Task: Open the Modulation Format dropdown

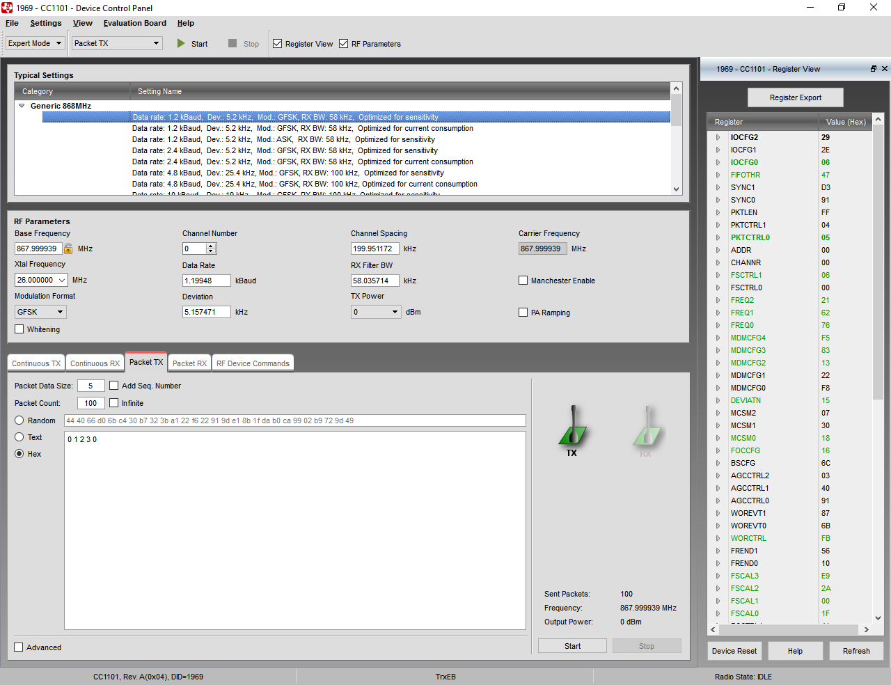Action: pos(60,312)
